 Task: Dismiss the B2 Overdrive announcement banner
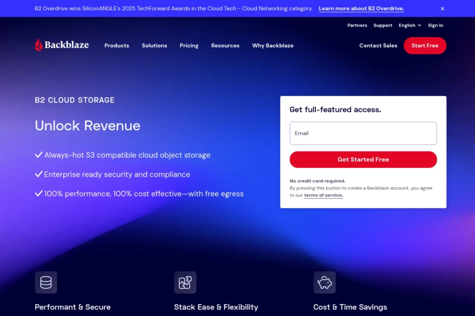442,8
